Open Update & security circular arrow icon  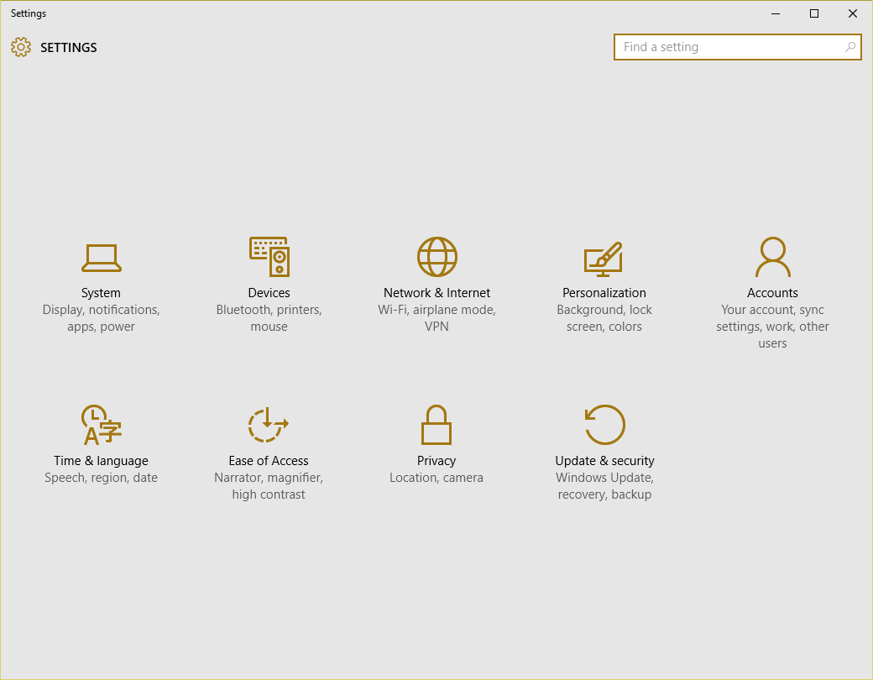[604, 425]
